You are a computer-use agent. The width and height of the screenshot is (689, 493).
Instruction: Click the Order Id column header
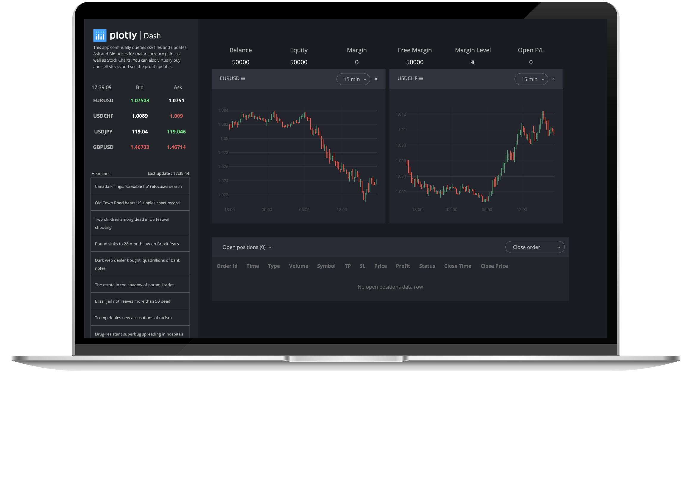point(227,266)
